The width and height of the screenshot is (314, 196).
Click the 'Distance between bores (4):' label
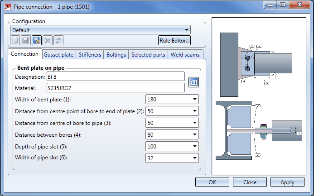pyautogui.click(x=48, y=135)
